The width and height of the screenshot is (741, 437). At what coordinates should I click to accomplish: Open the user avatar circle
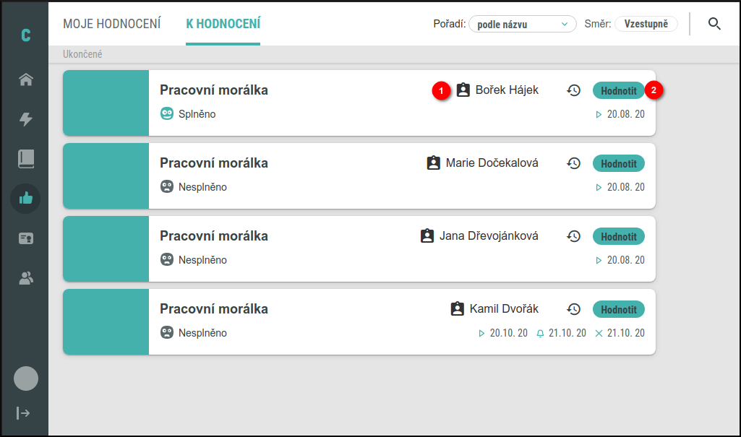pos(26,378)
